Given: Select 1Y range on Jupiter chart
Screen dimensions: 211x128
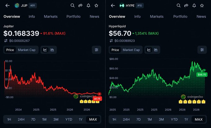Looking at the screenshot, I should [x=81, y=119].
